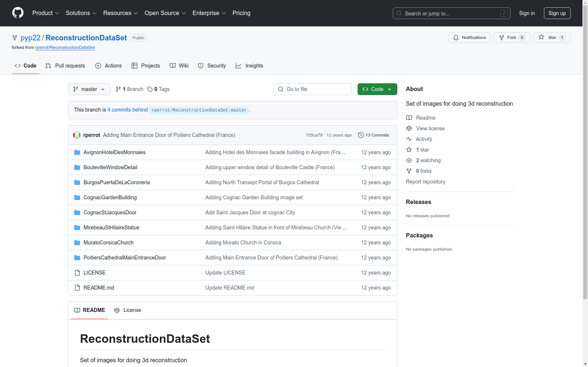Click the PoitiersCathedralMainEntranceDoor folder icon
Viewport: 588px width, 367px height.
pyautogui.click(x=77, y=258)
